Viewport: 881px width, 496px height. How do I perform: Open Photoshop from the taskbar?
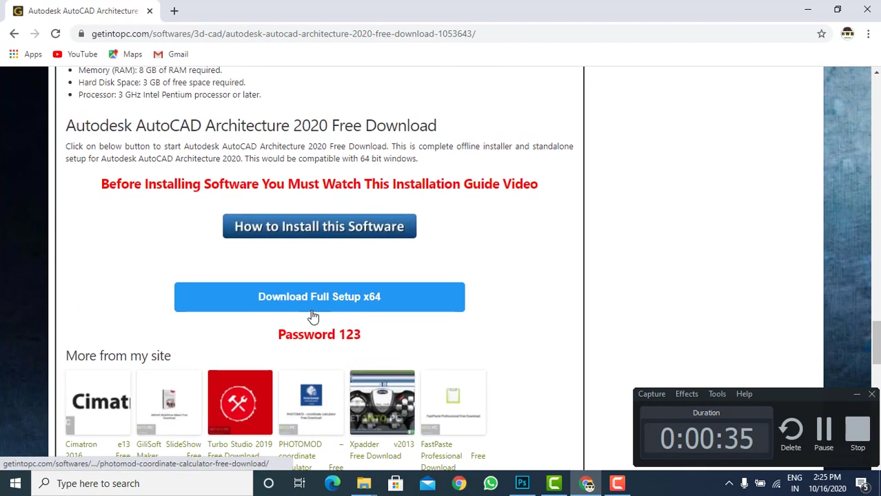click(523, 484)
